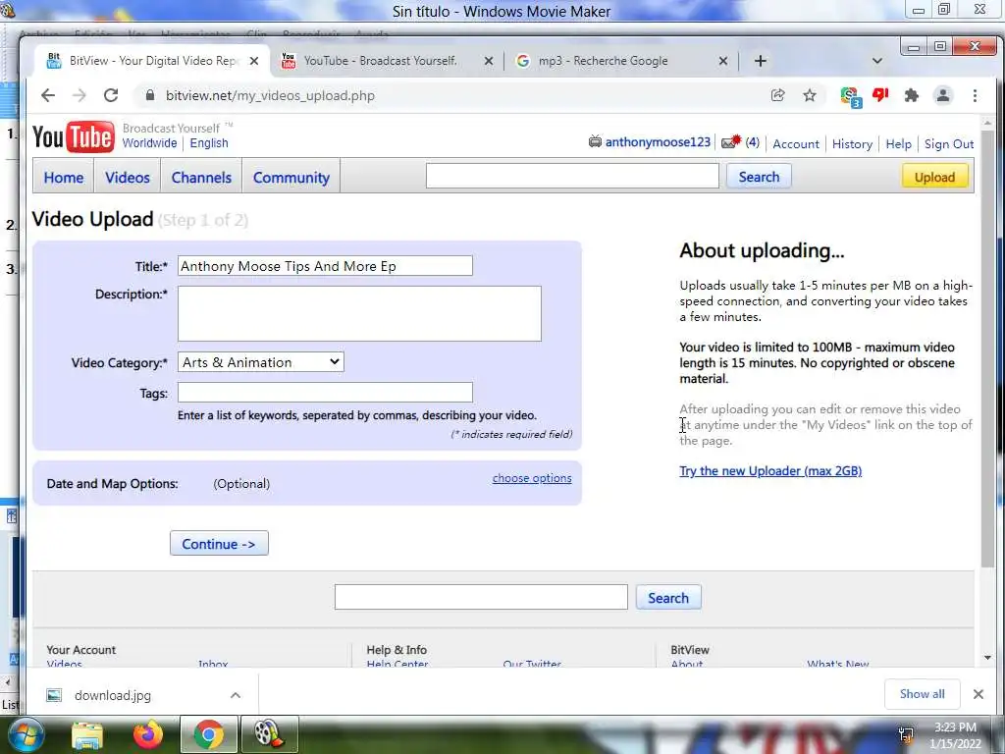Open the Account link
1005x754 pixels.
(795, 143)
